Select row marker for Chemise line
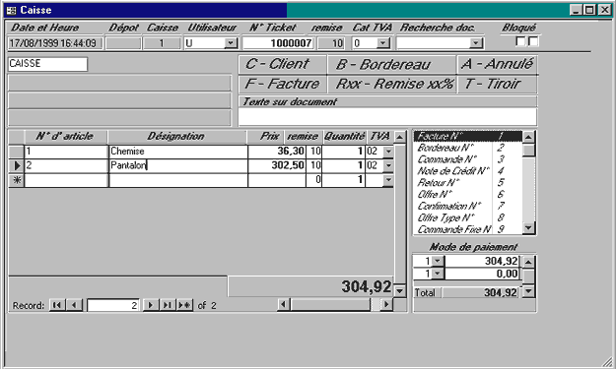This screenshot has width=616, height=369. coord(16,152)
